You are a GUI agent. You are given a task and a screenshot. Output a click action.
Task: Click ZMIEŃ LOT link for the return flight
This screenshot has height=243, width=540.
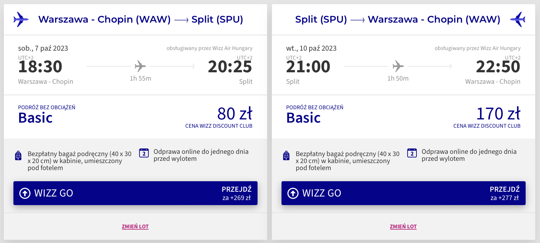(403, 226)
